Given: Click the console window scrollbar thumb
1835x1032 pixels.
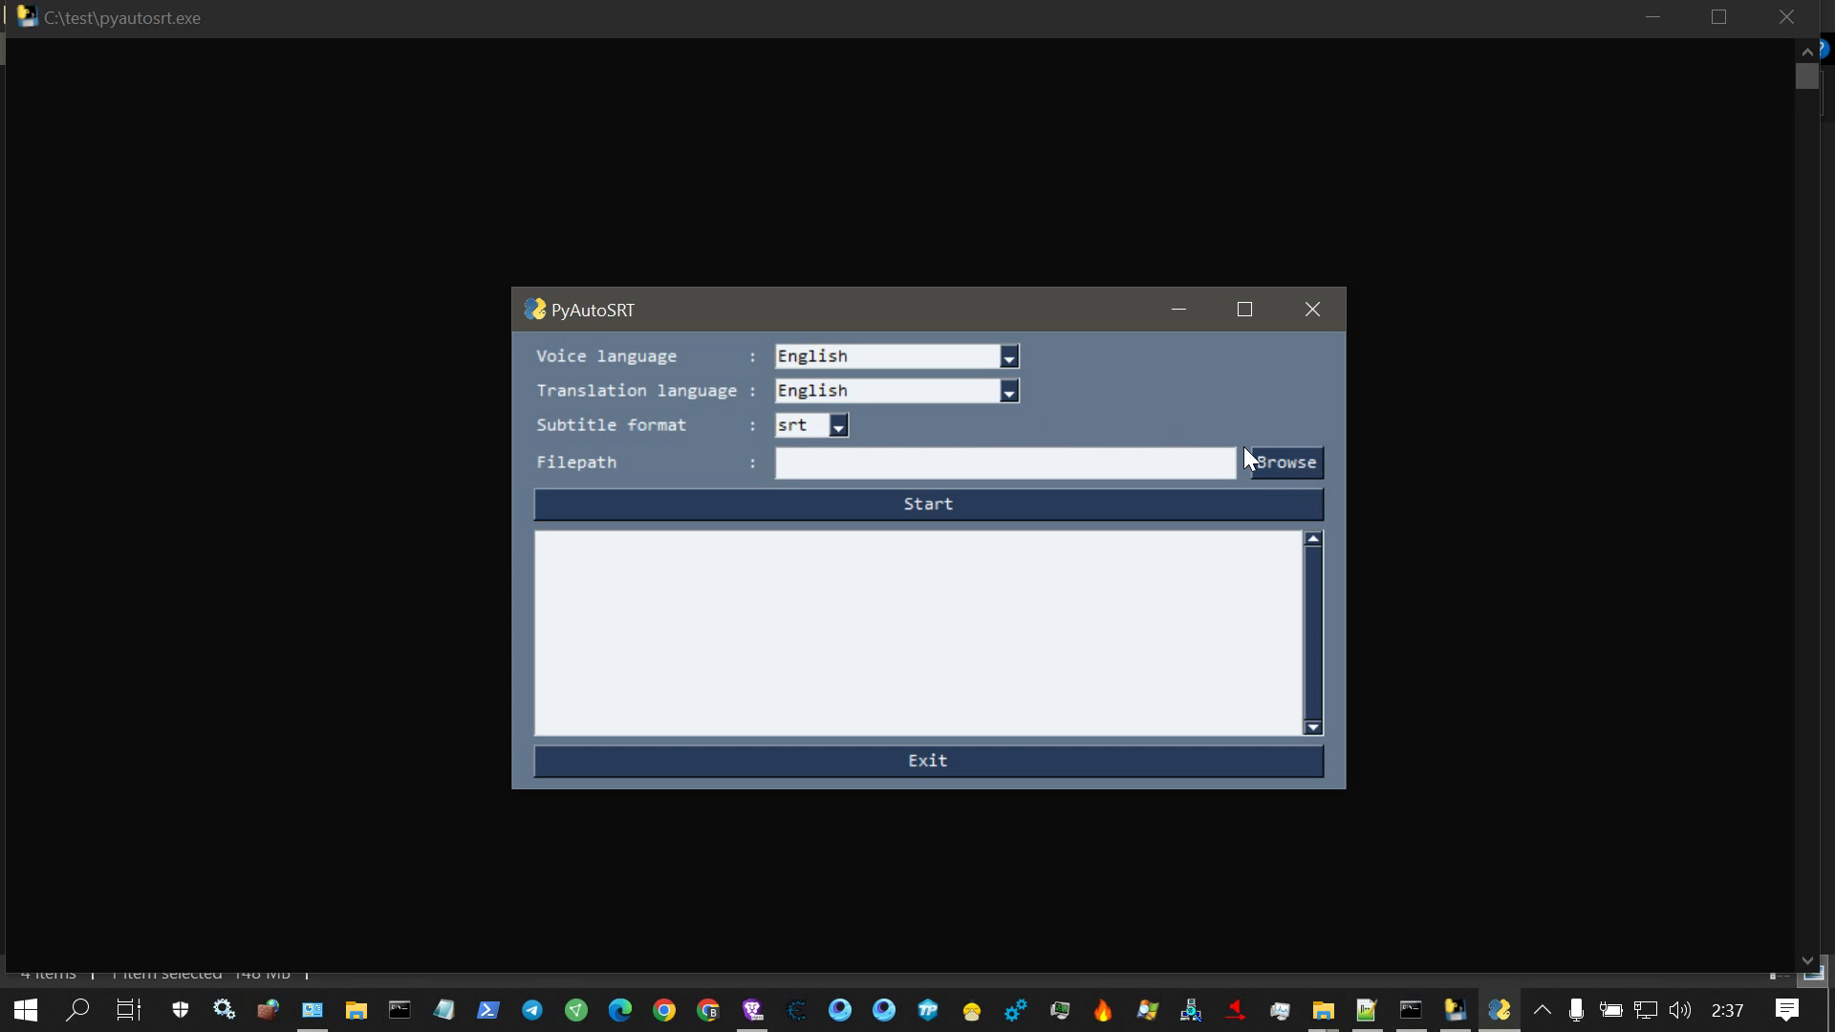Looking at the screenshot, I should click(x=1806, y=76).
